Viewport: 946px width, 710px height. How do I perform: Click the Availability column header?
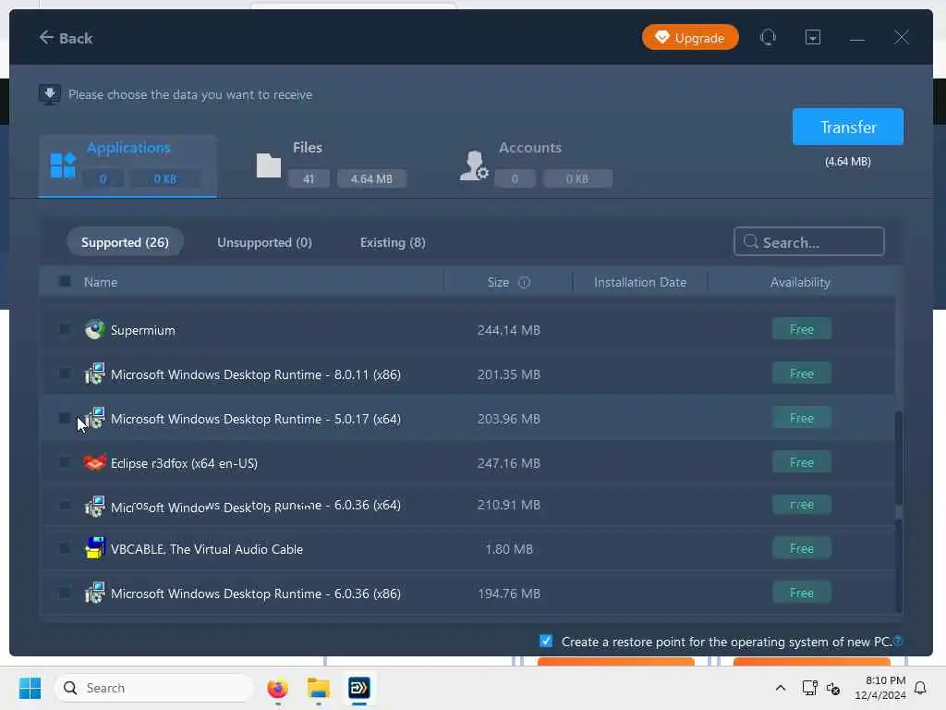800,282
